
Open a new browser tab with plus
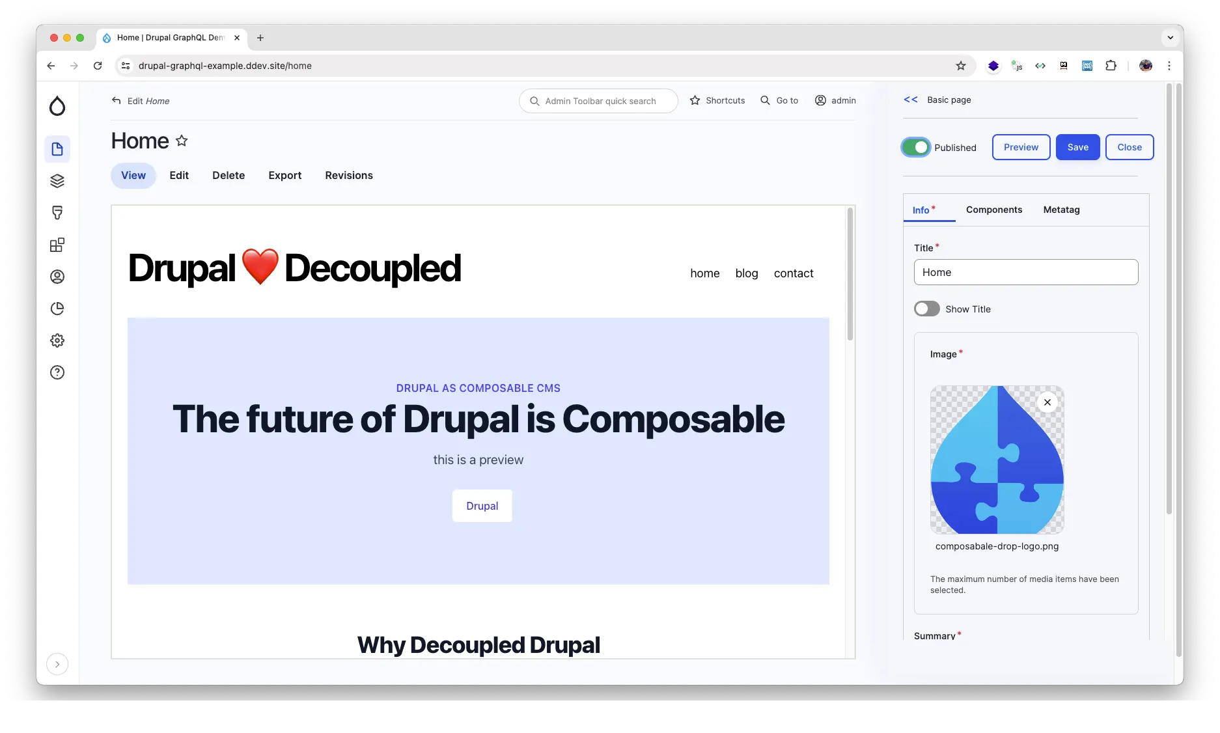(260, 38)
